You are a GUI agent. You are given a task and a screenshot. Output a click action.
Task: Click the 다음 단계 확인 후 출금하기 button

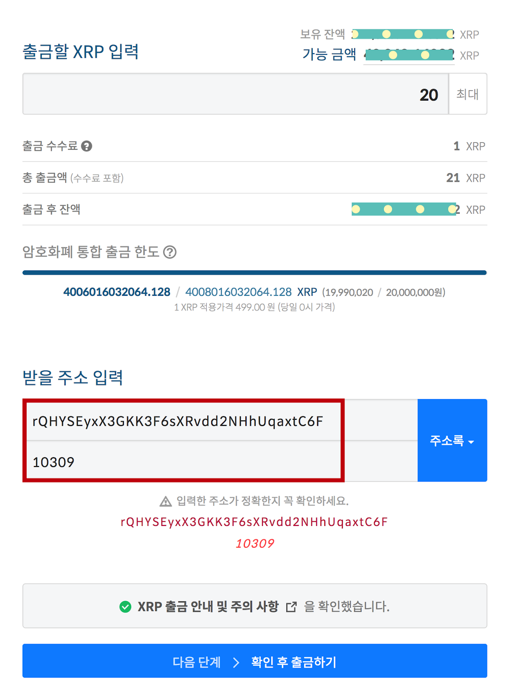pyautogui.click(x=255, y=661)
